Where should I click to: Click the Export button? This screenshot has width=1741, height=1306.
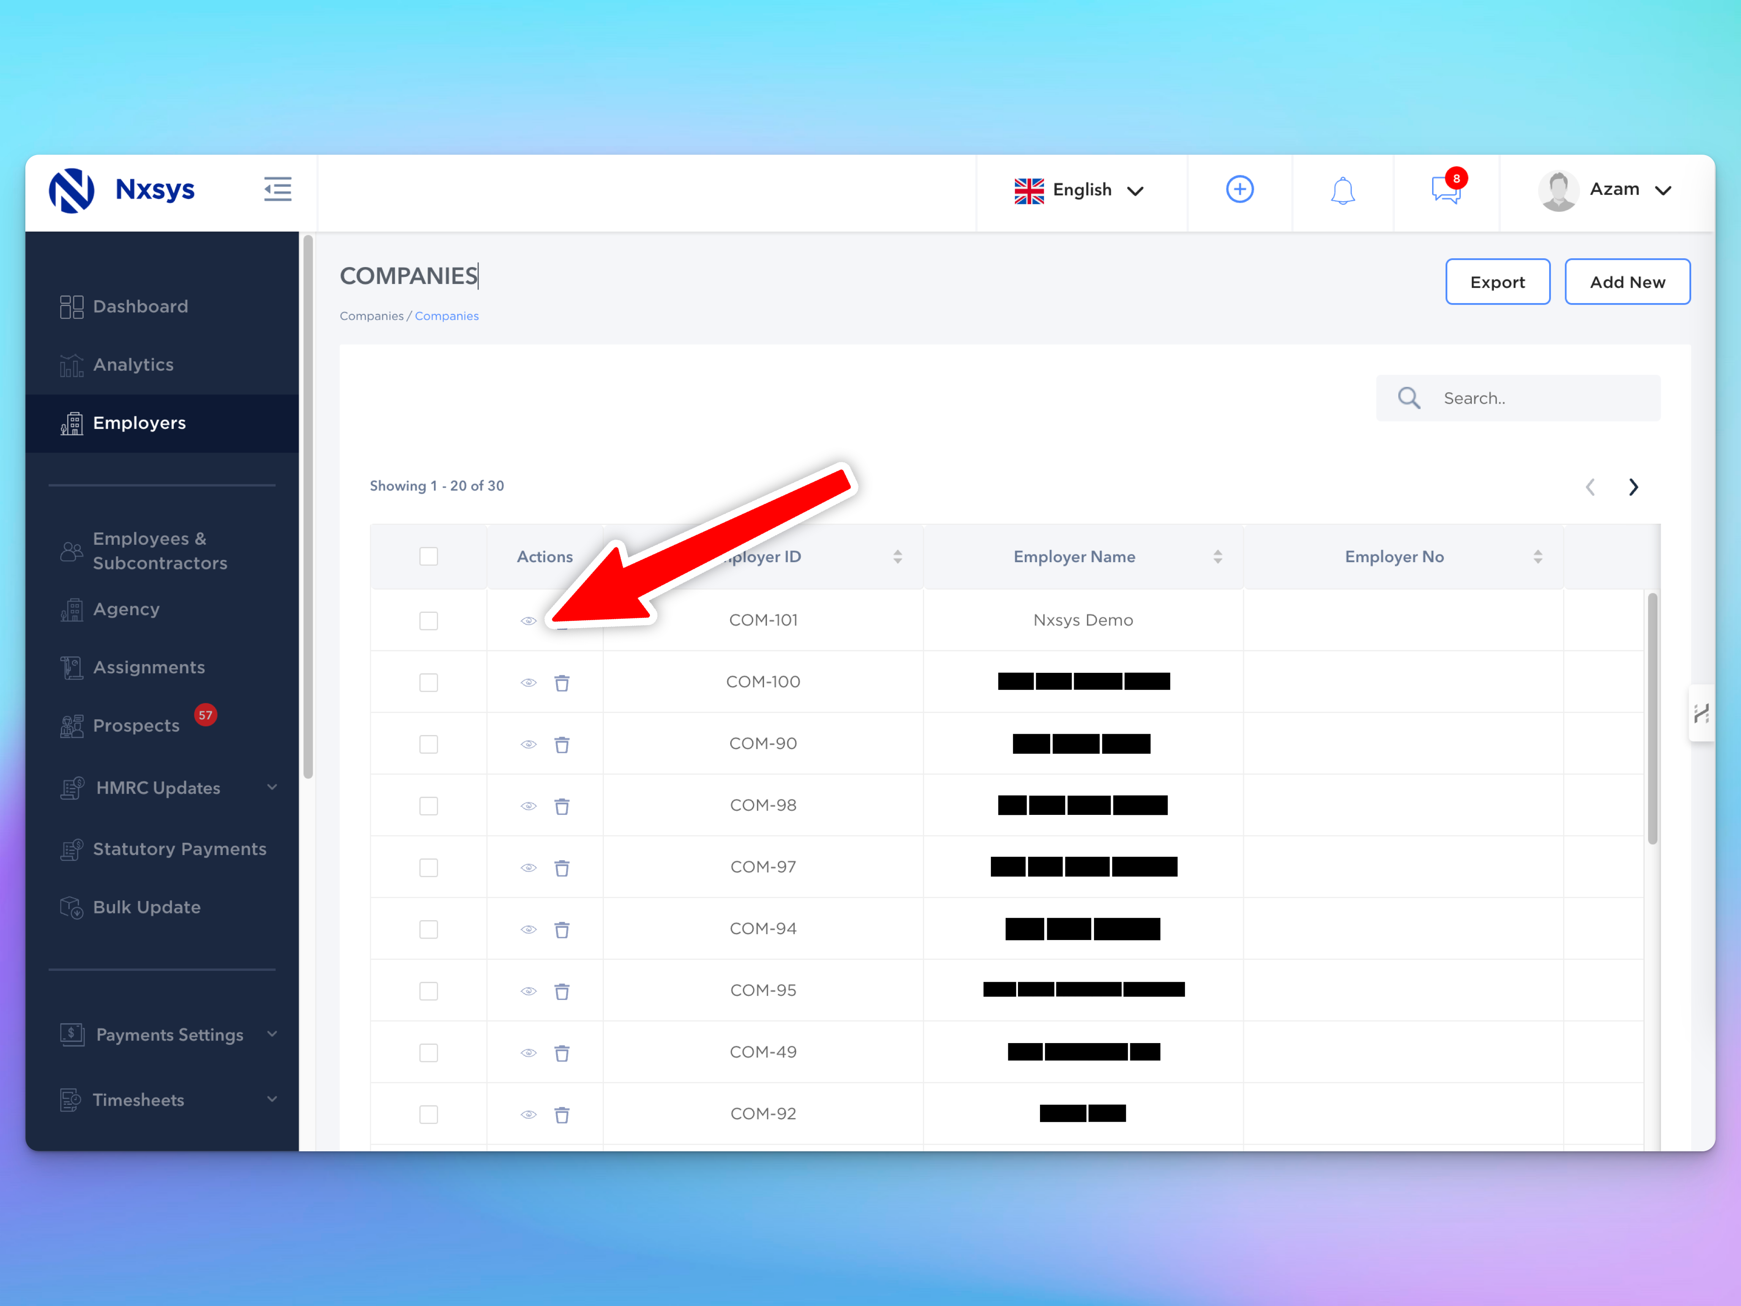[1497, 282]
